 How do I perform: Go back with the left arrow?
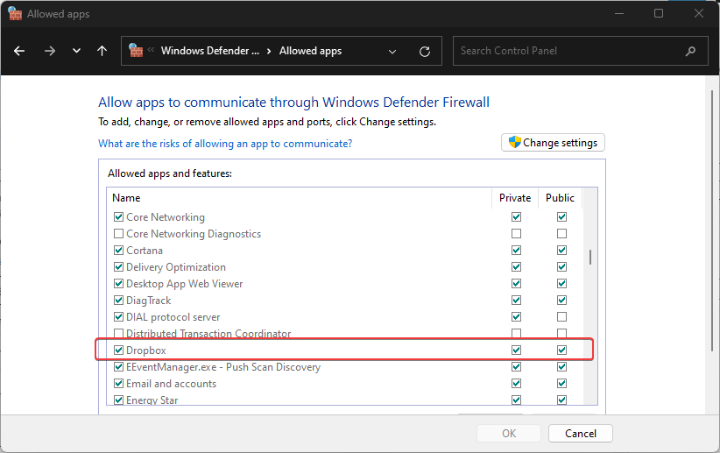point(19,51)
